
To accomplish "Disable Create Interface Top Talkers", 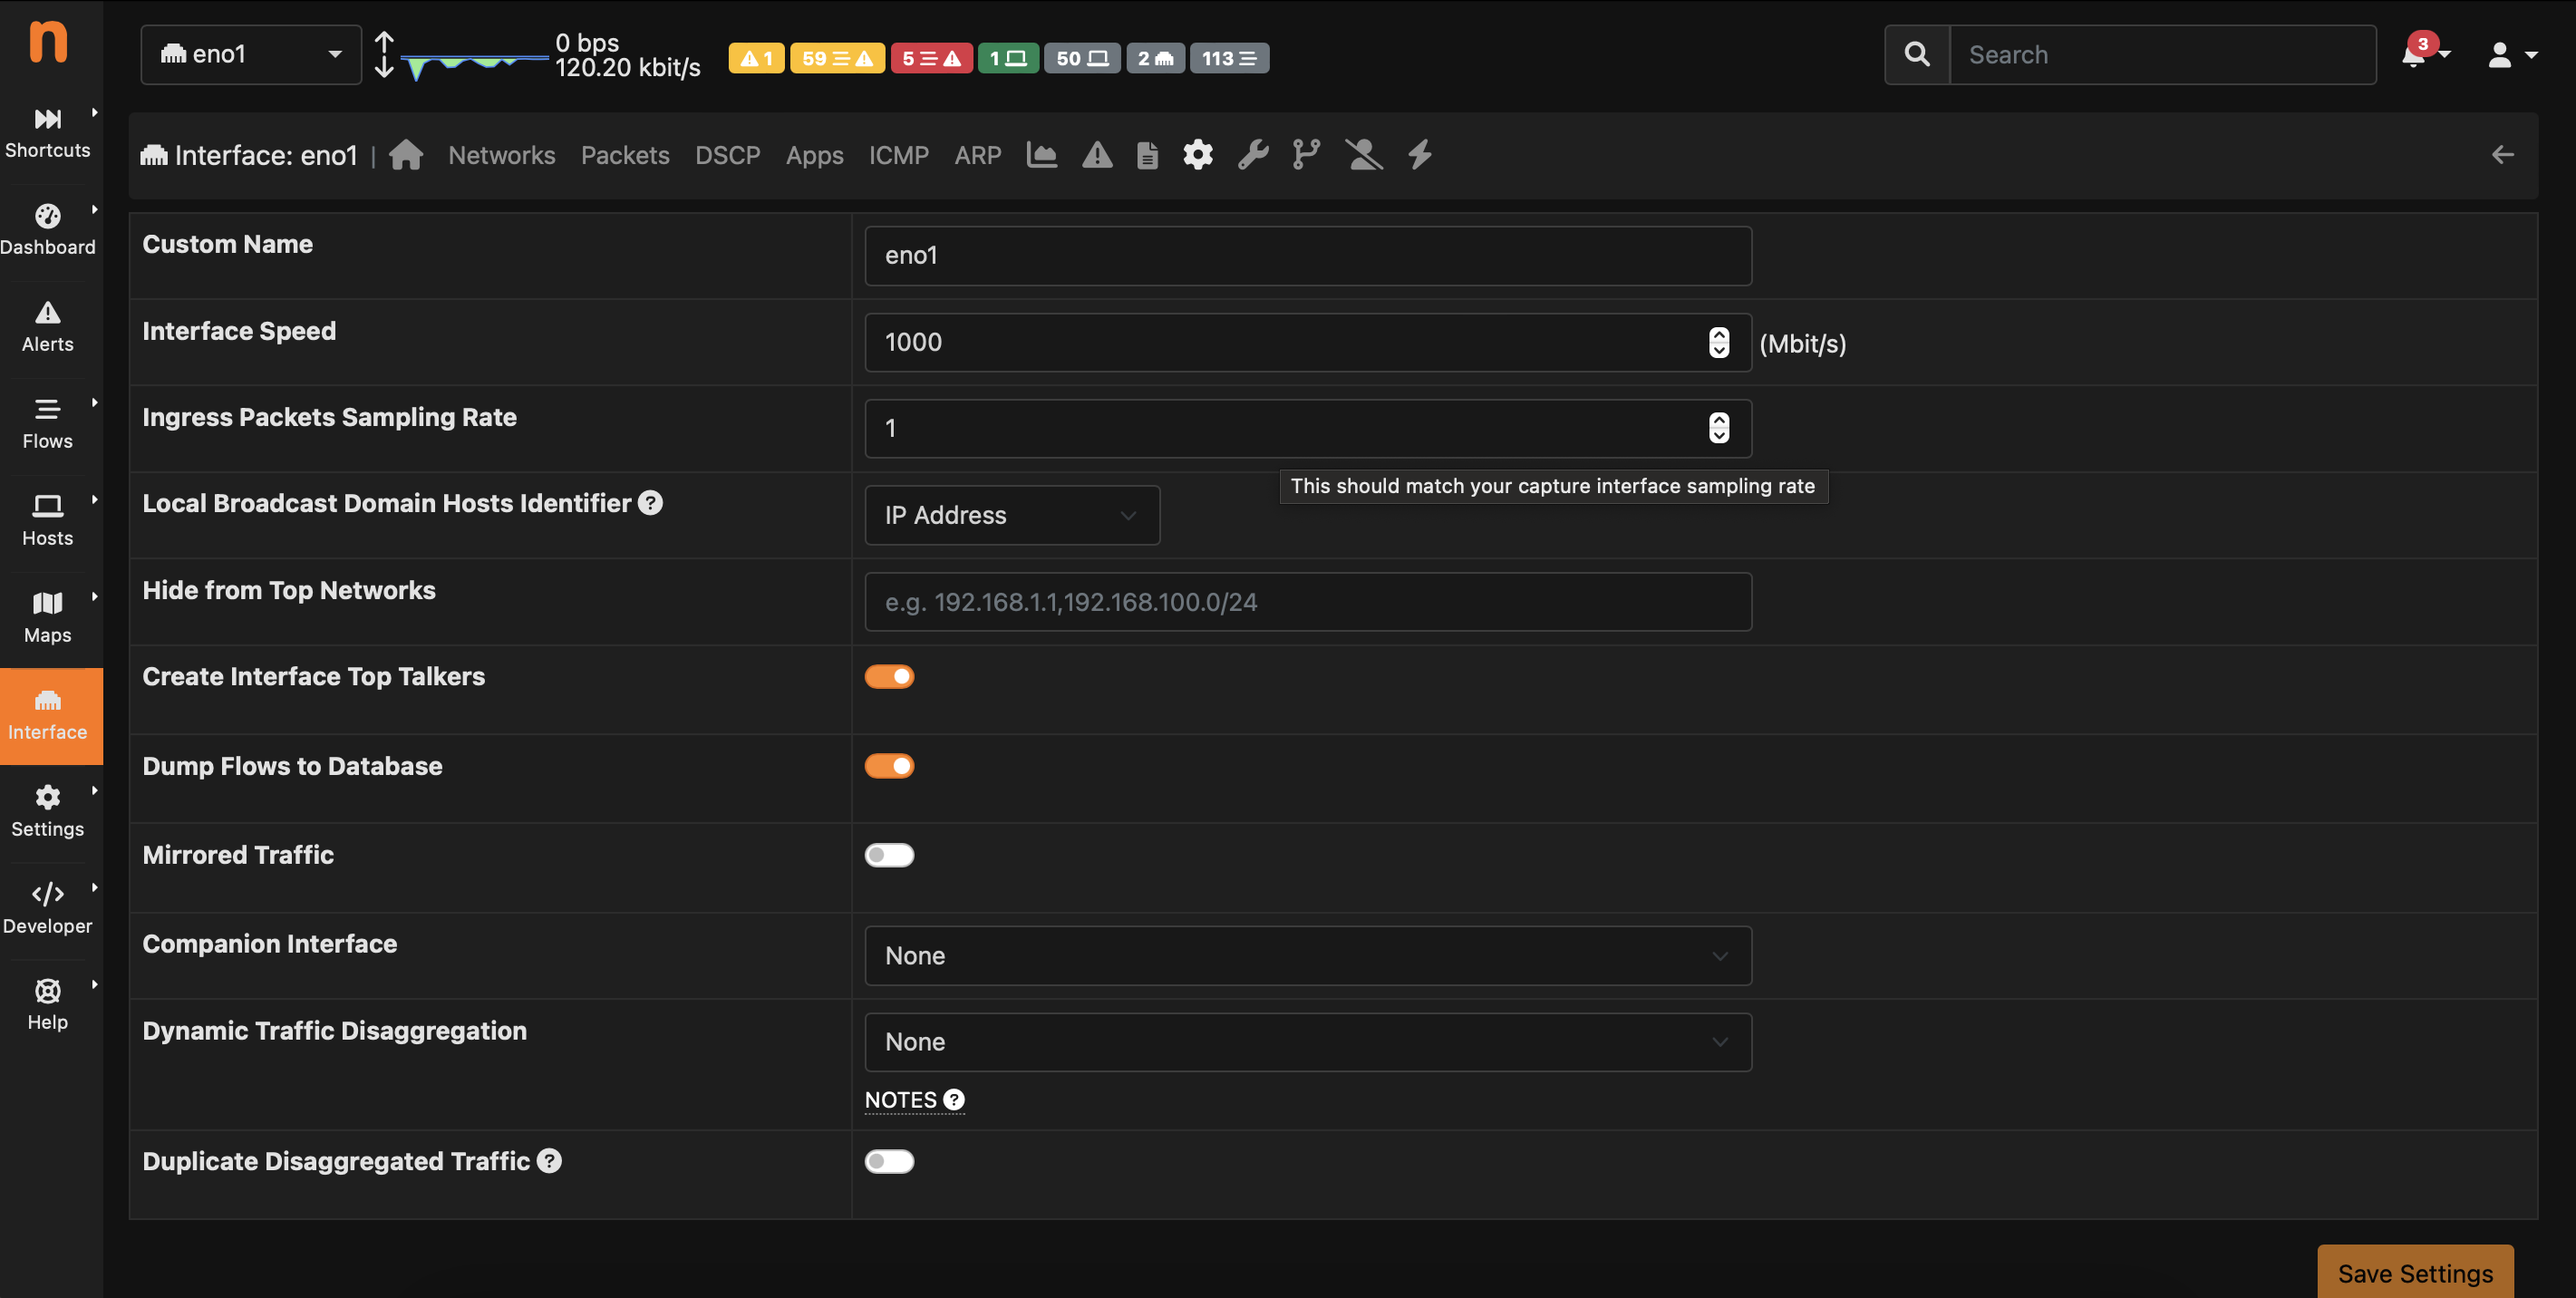I will pyautogui.click(x=889, y=676).
